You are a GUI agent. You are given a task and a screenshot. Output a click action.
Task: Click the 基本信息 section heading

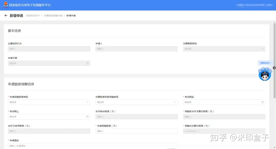tap(14, 31)
